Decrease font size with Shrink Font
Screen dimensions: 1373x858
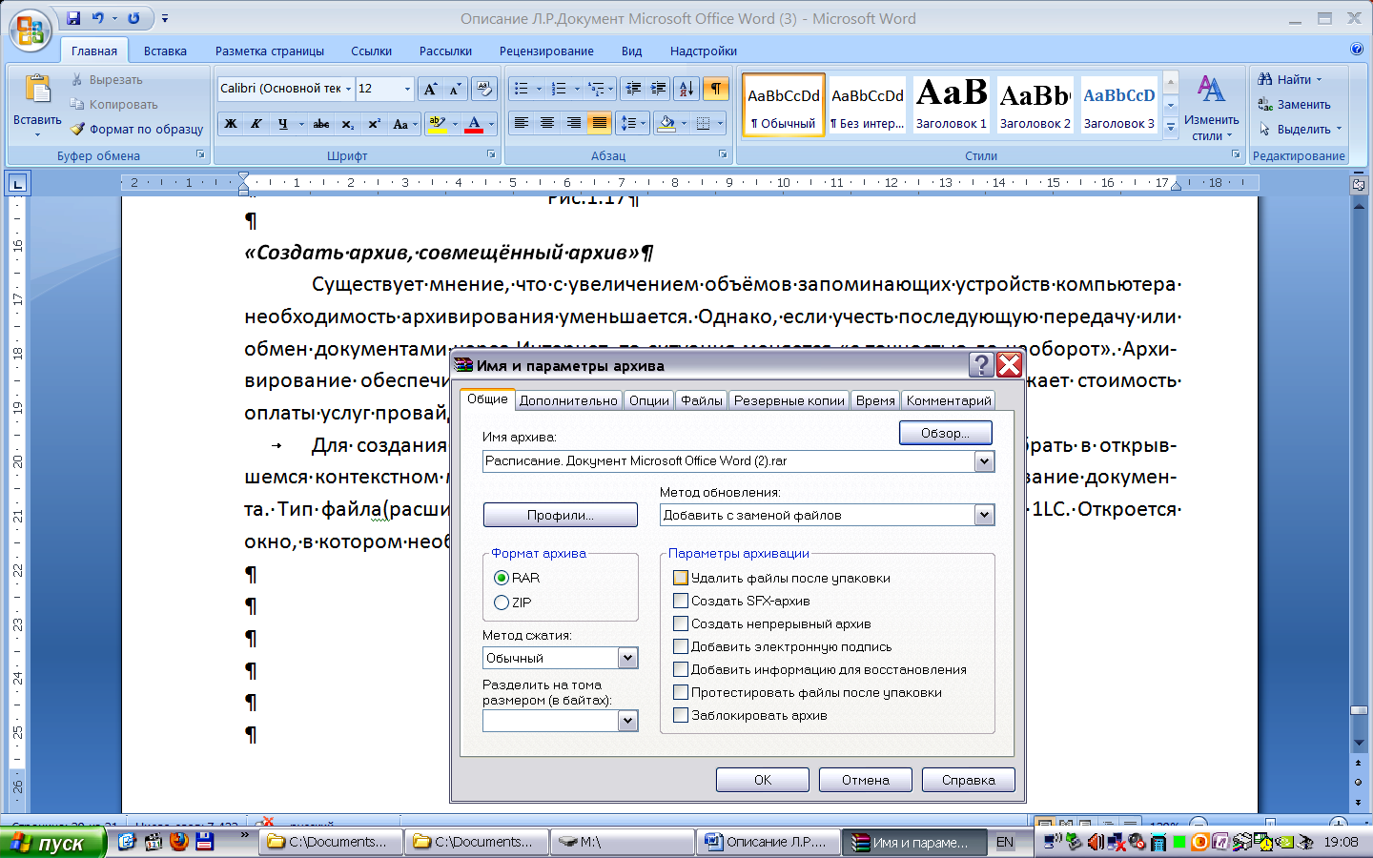(x=456, y=89)
